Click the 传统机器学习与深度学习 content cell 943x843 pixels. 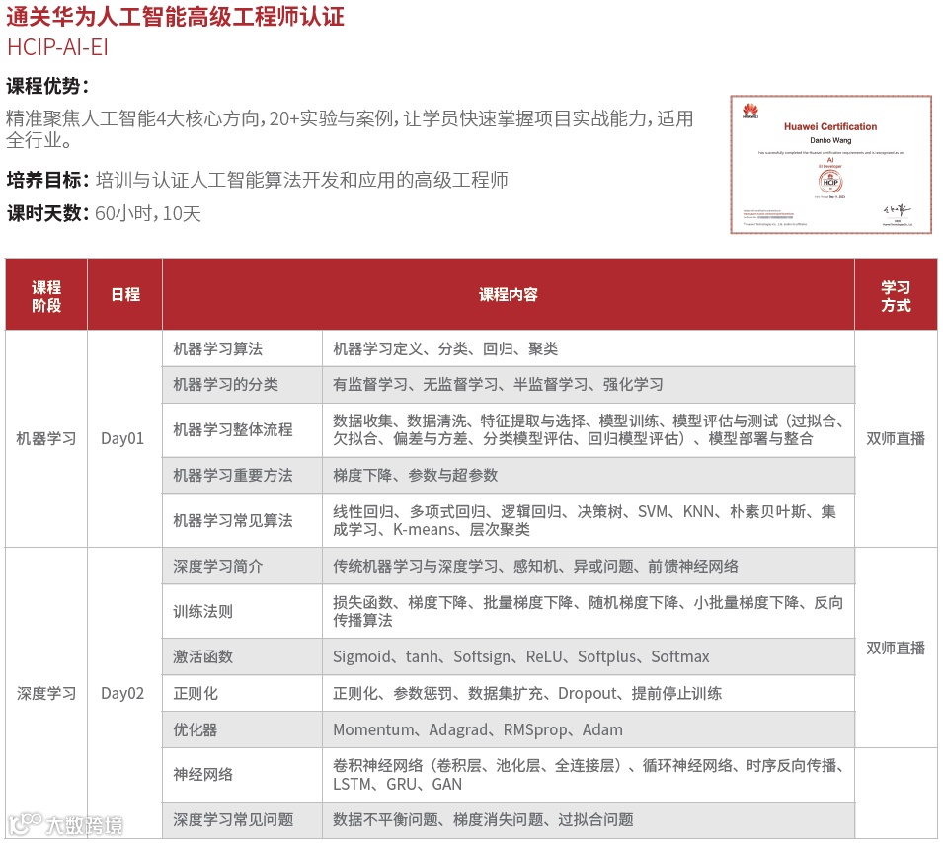(589, 566)
